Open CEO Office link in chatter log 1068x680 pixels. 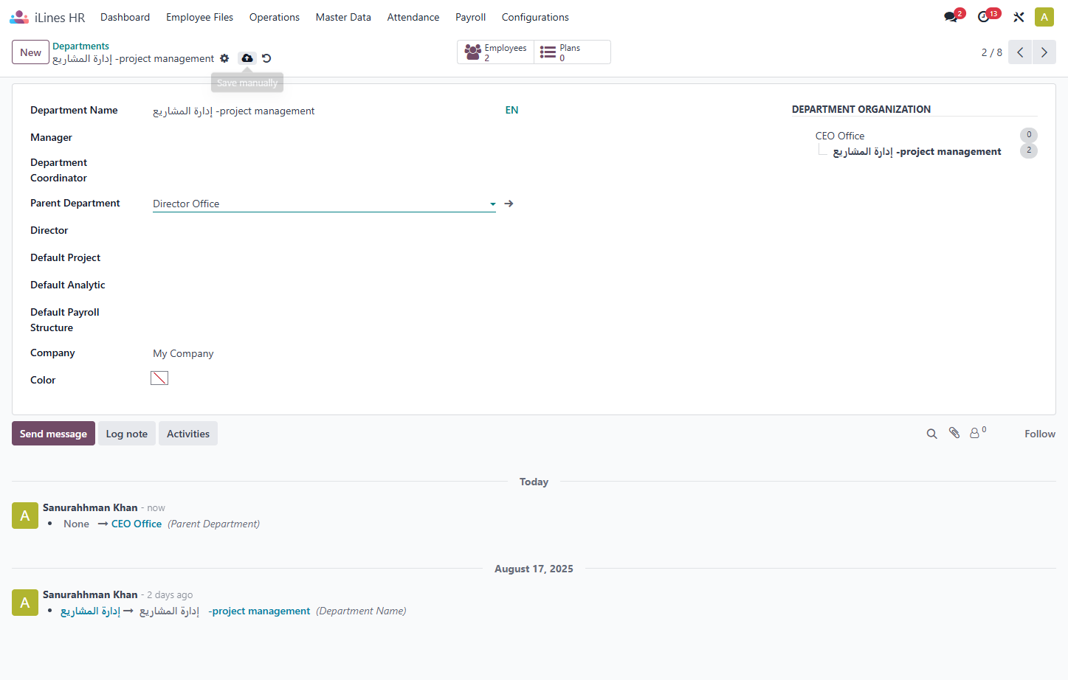coord(137,524)
